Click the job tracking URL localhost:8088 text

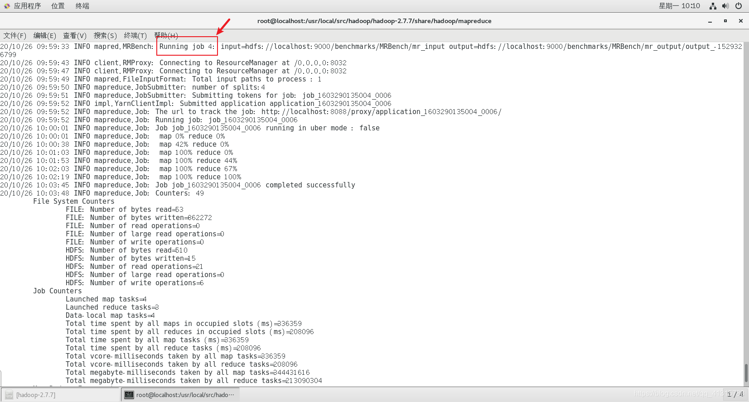point(381,111)
